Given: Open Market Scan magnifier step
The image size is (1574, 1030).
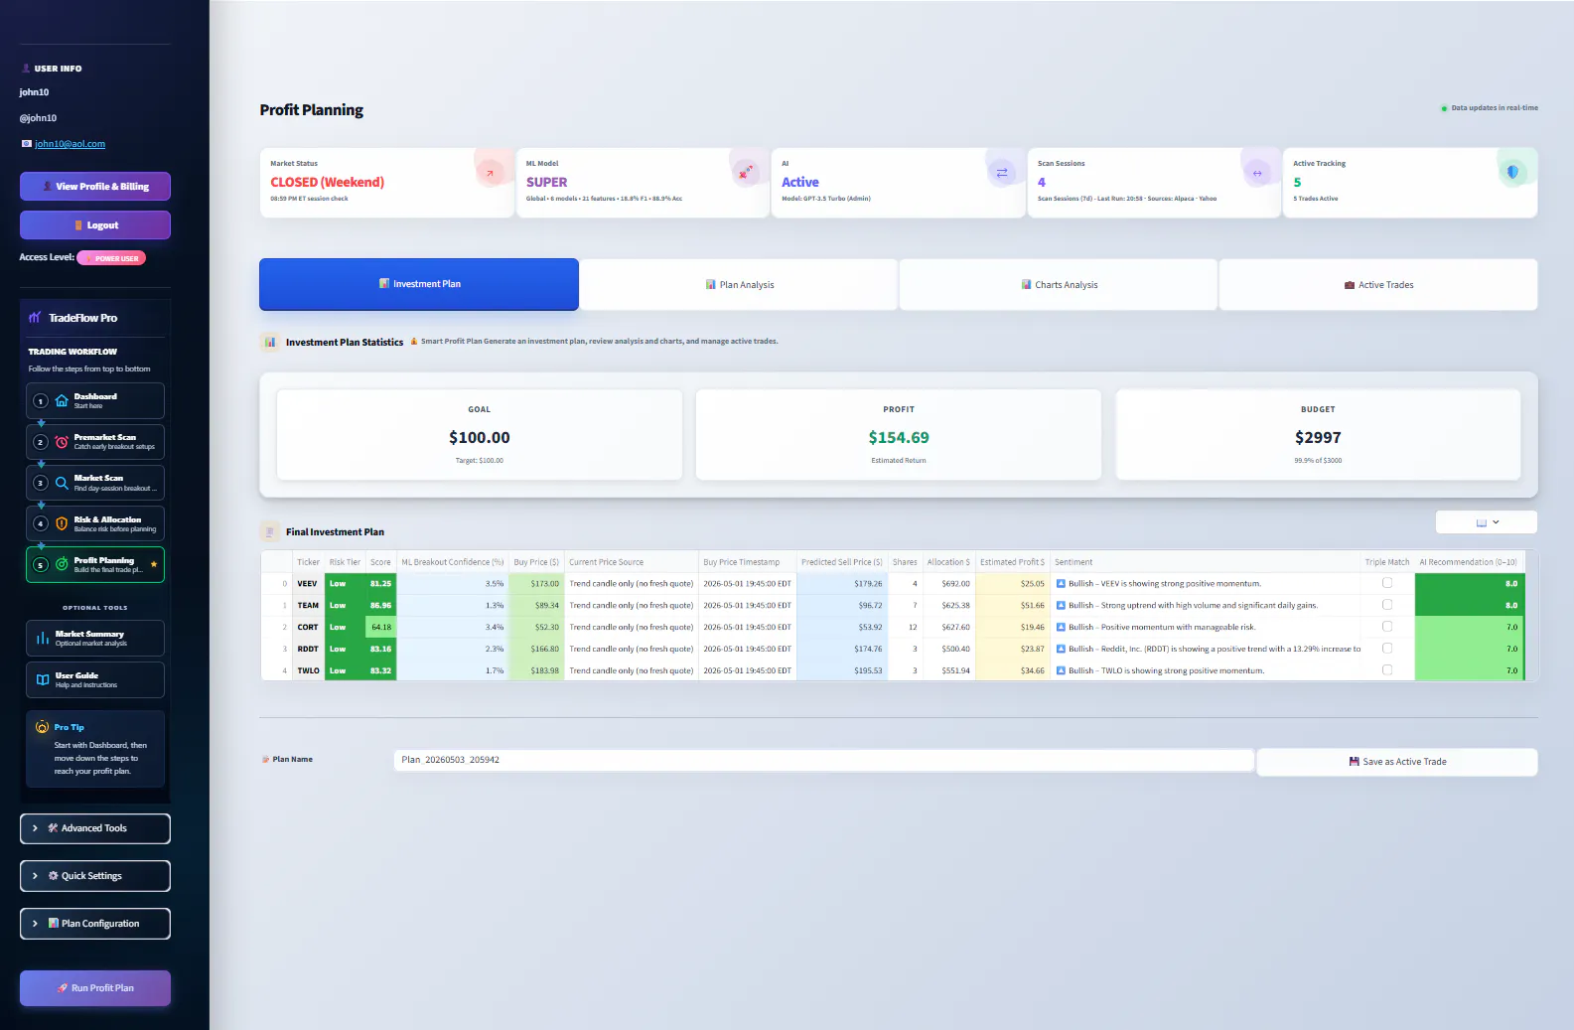Looking at the screenshot, I should point(95,483).
